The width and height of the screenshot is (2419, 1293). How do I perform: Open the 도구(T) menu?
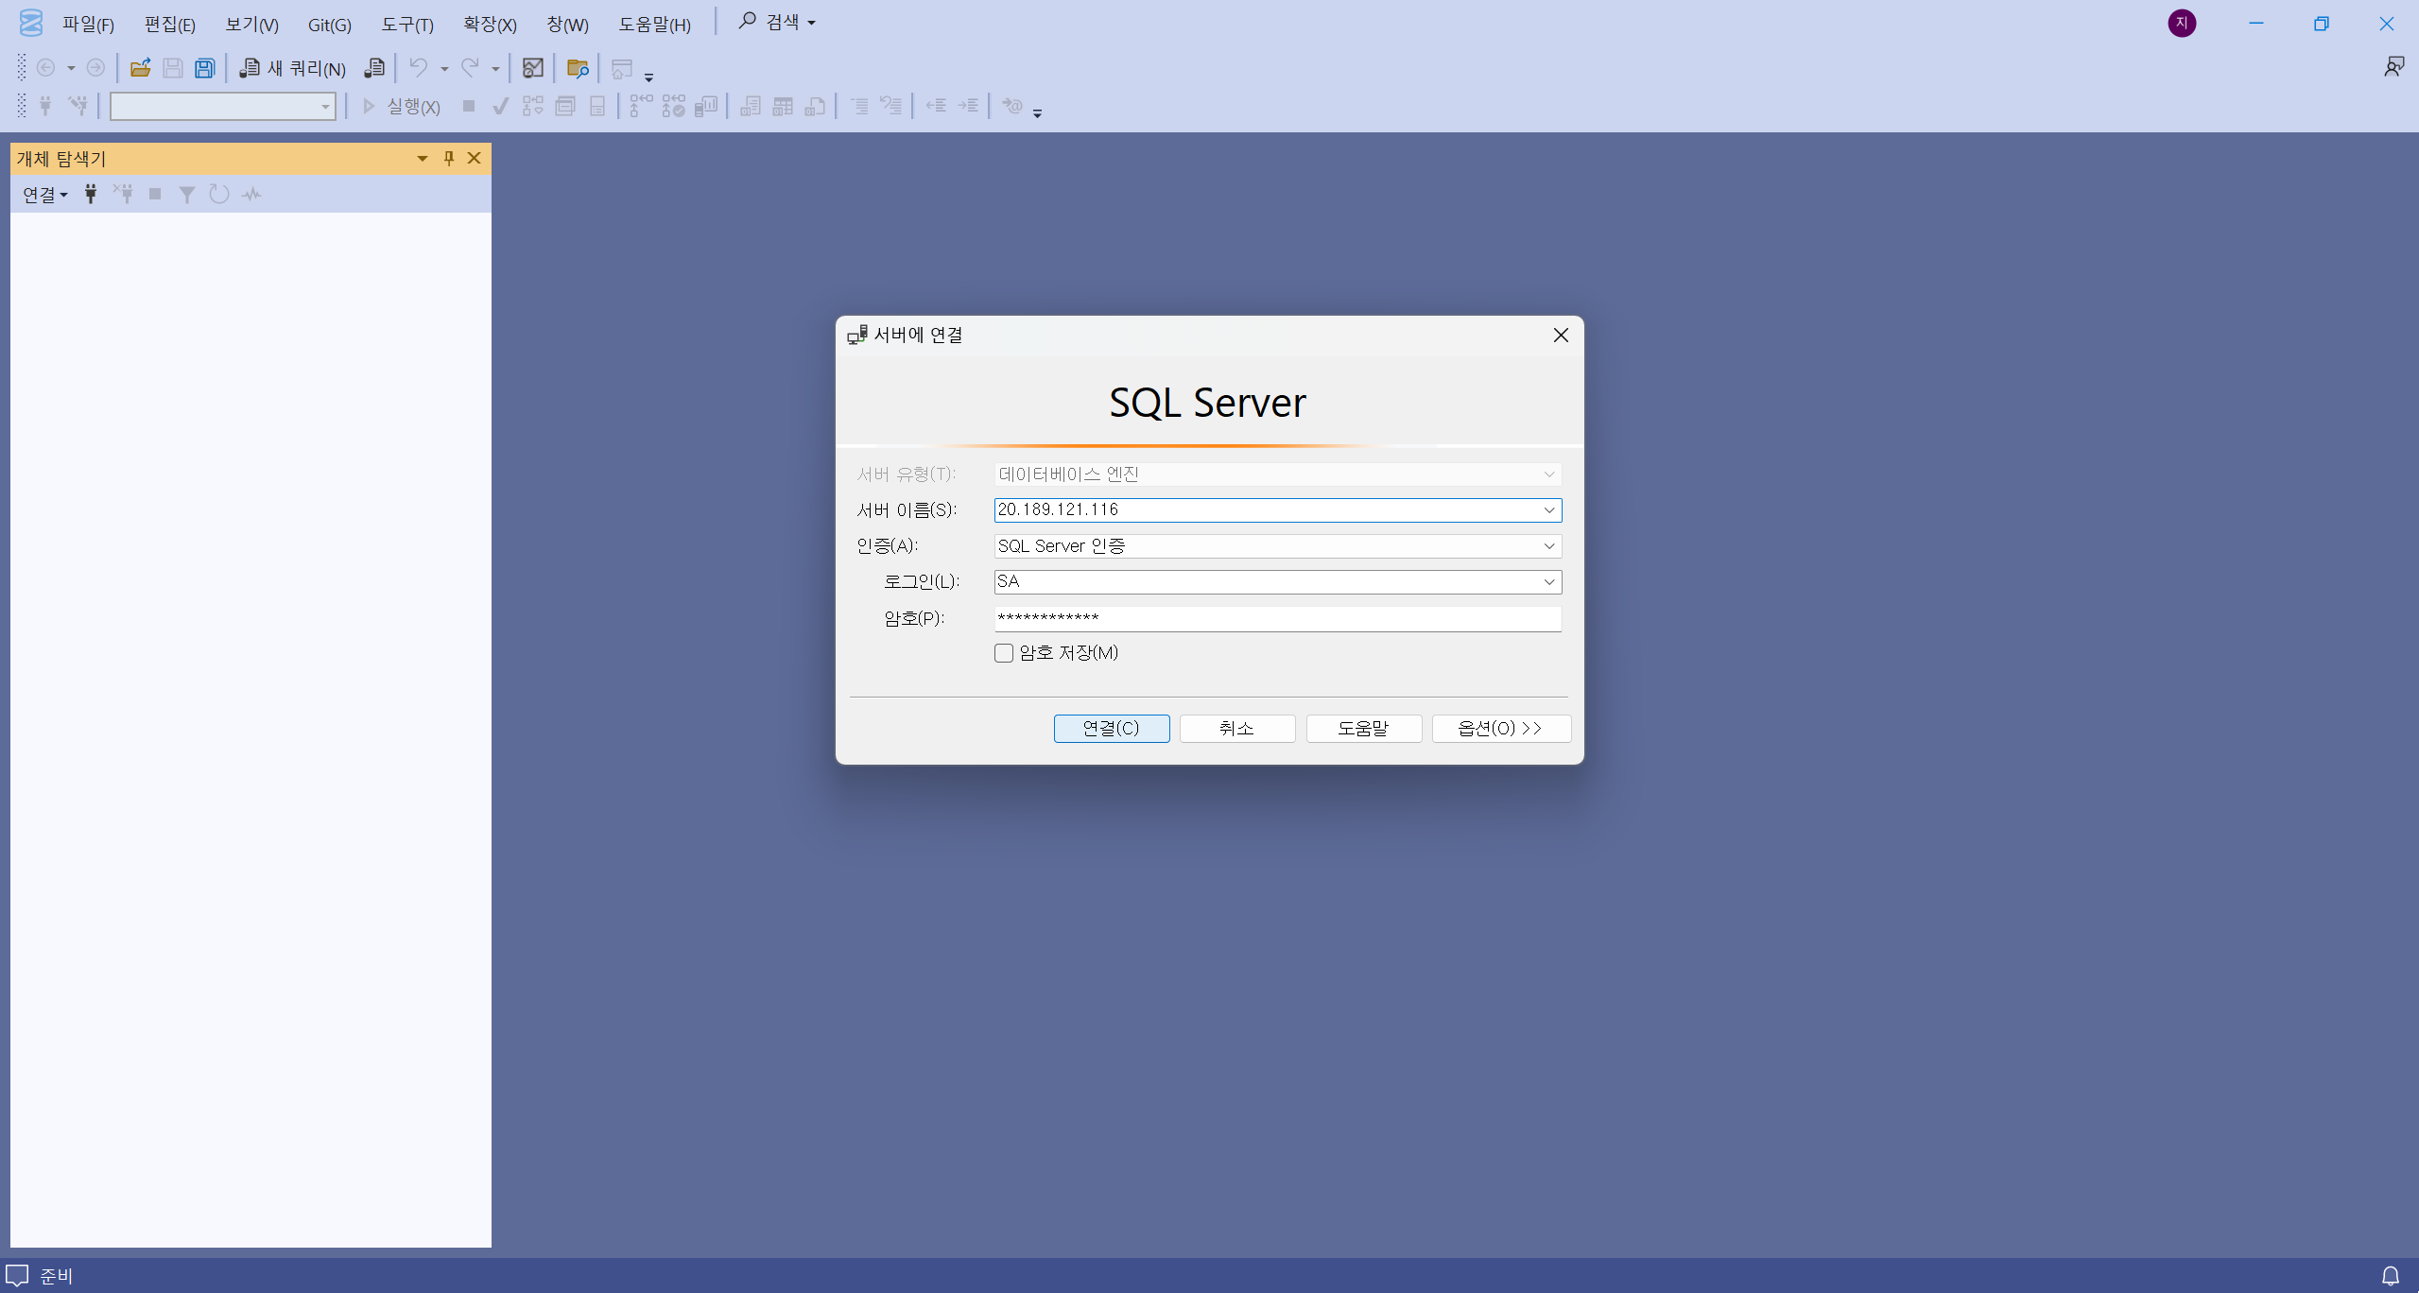point(406,25)
